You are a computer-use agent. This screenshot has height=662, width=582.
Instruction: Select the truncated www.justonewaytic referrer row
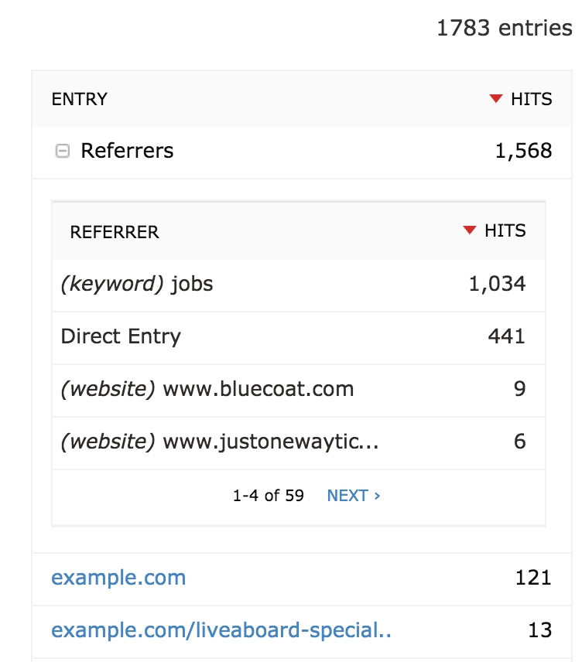click(x=232, y=442)
